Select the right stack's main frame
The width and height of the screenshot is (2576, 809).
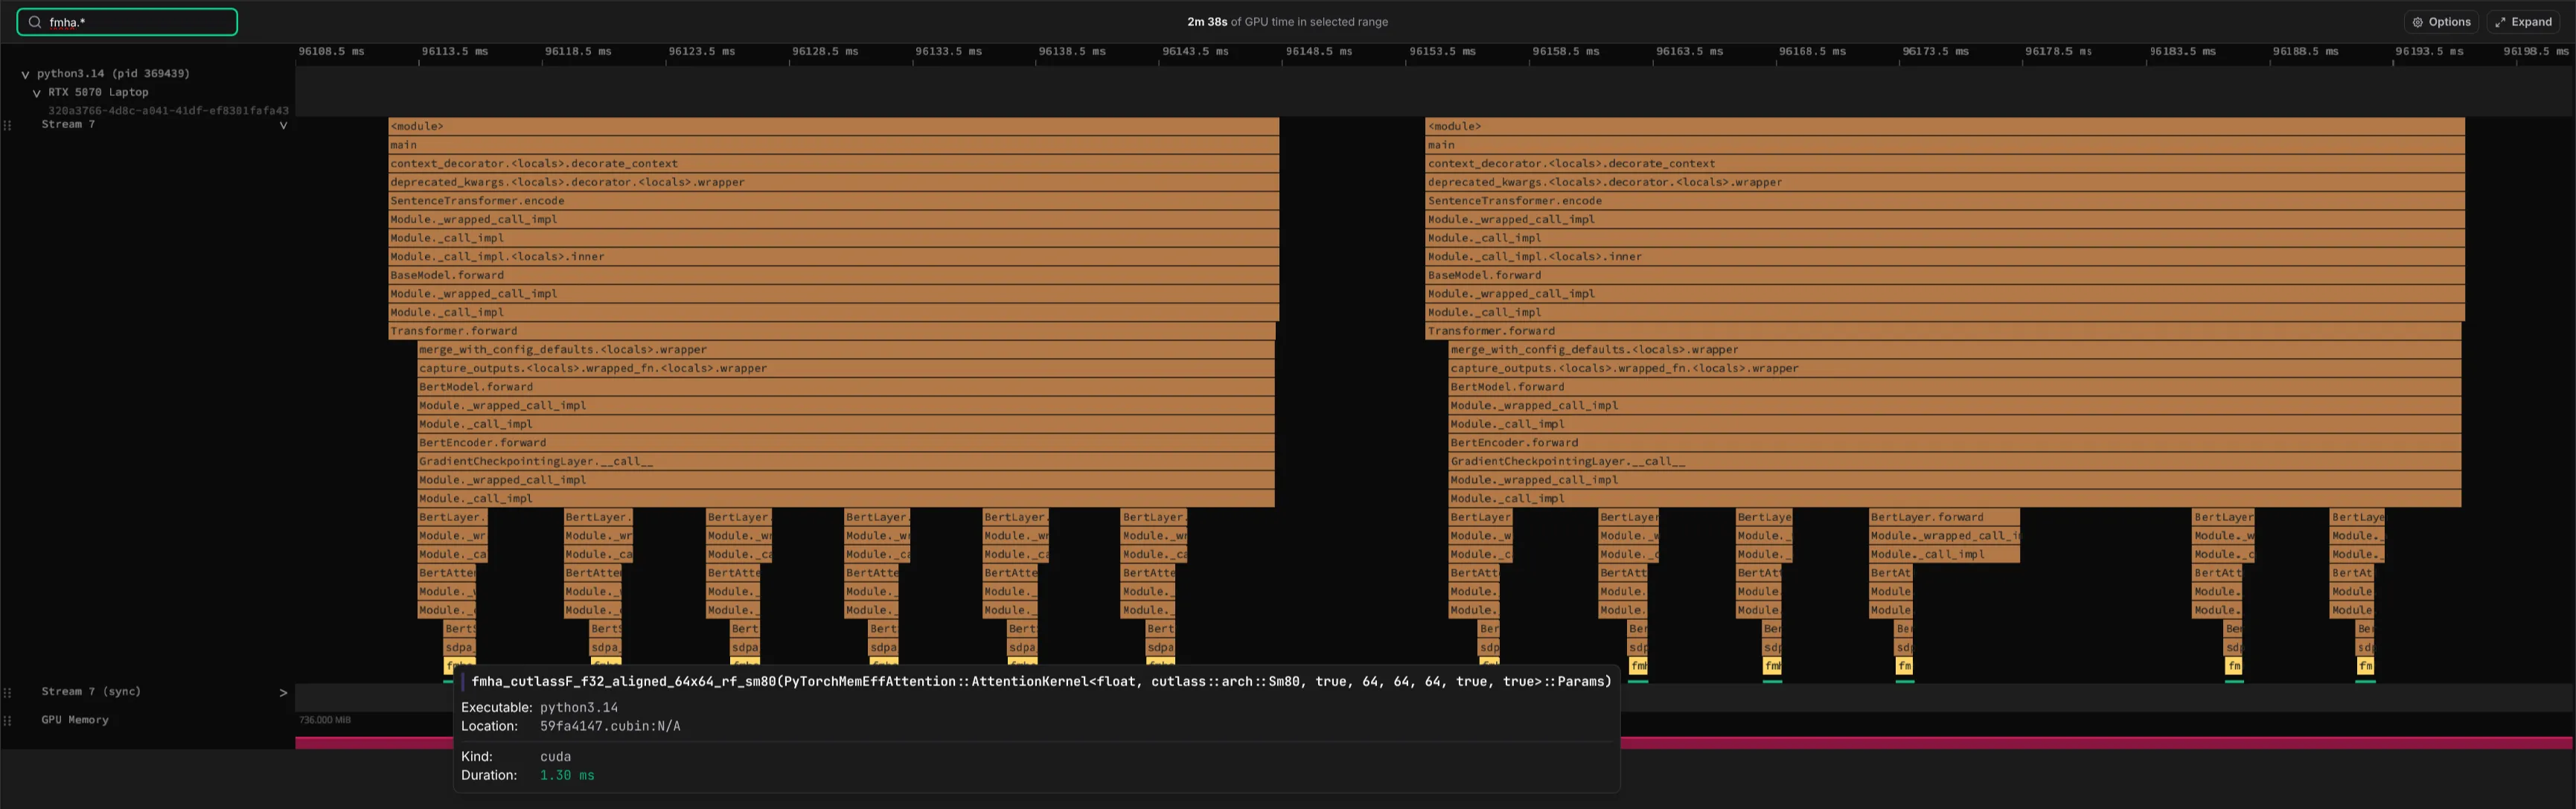1944,145
